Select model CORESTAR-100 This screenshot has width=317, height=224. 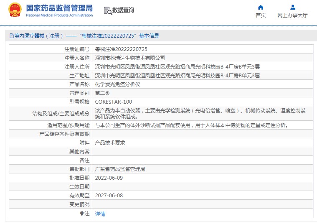tap(114, 102)
